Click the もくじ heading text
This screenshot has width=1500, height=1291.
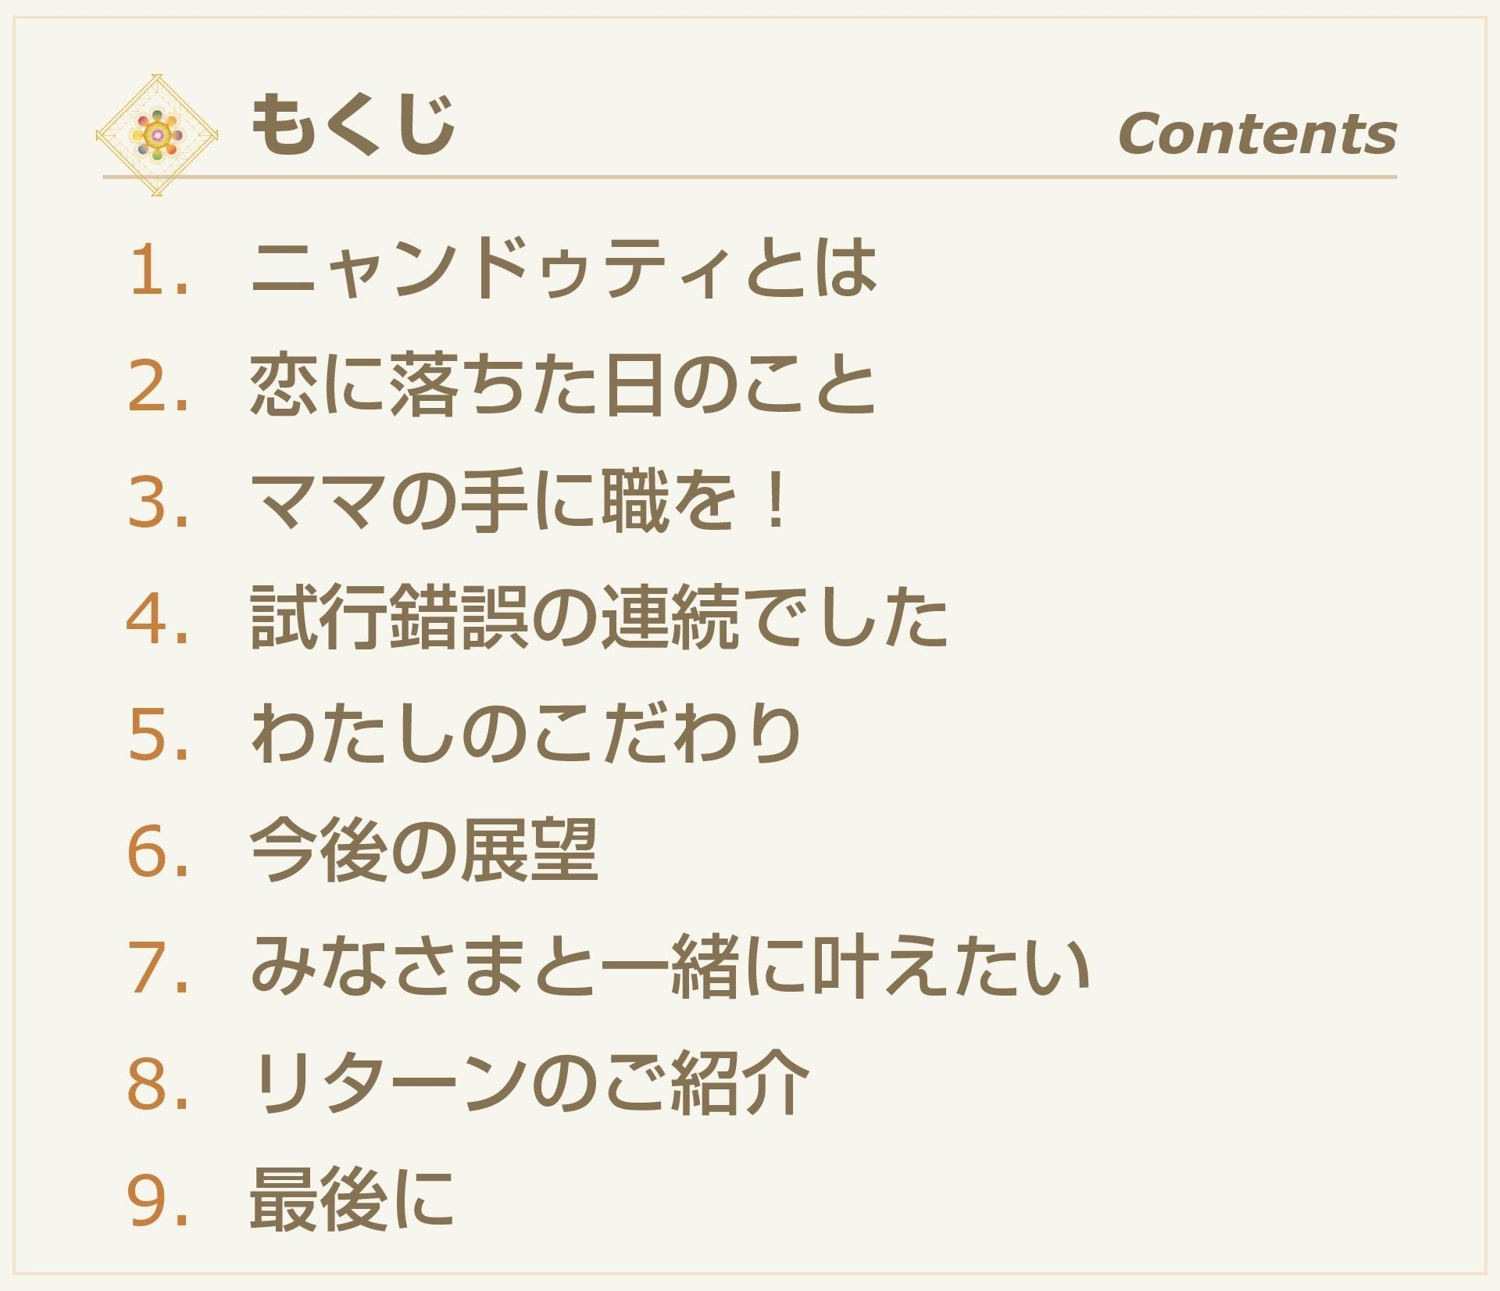352,125
